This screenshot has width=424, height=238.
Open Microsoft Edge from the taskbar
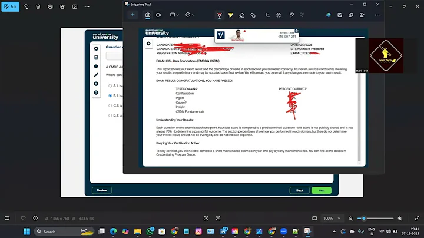pos(113,232)
